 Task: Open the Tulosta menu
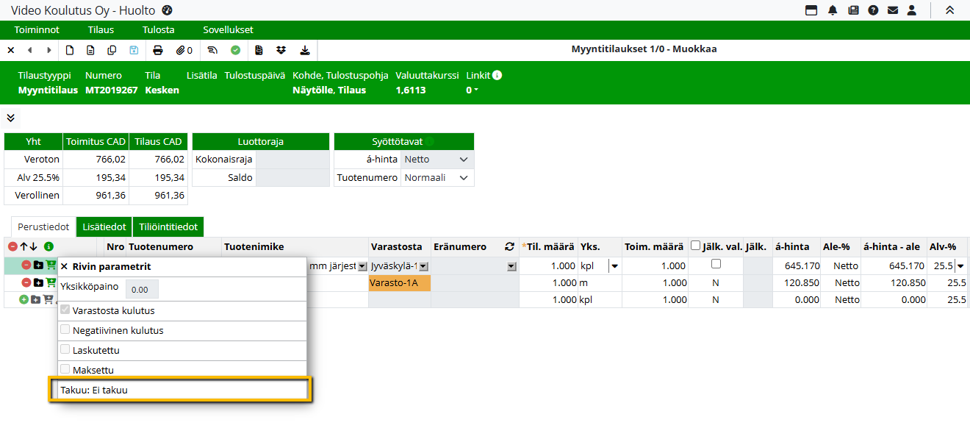[159, 30]
